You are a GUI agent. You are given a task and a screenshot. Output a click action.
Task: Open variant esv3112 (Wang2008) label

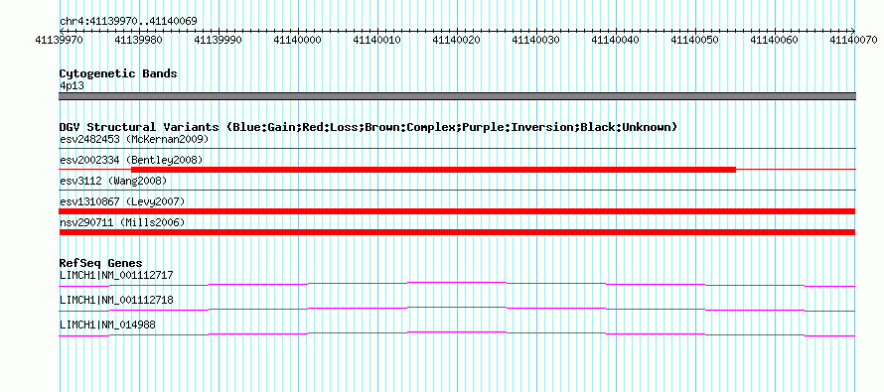tap(113, 181)
